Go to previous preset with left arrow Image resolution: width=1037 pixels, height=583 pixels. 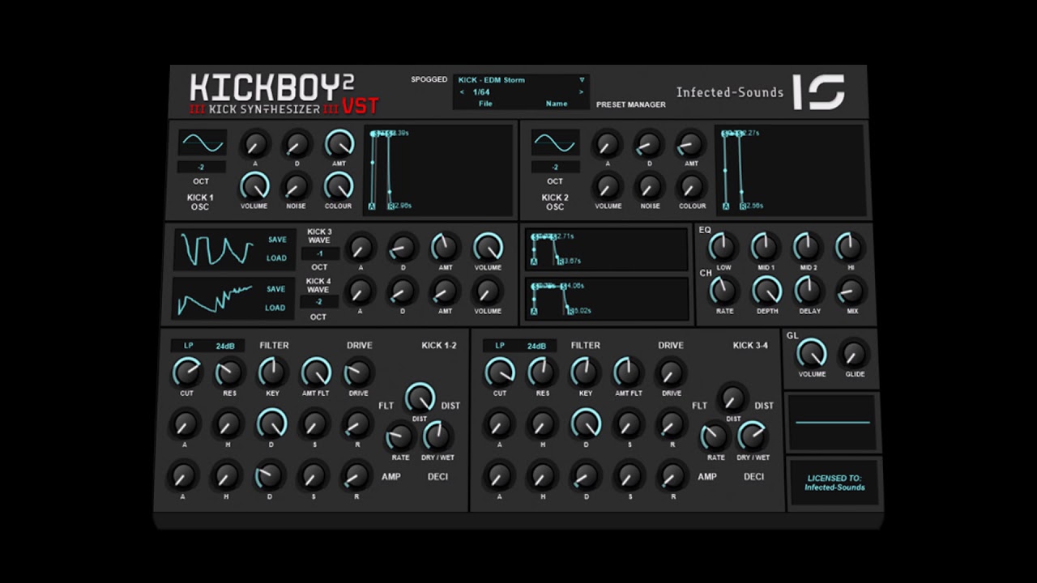pos(462,92)
